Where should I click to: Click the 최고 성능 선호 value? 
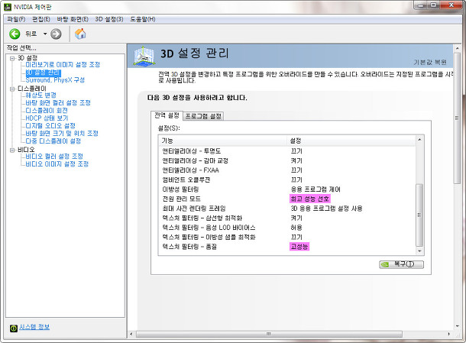[309, 199]
